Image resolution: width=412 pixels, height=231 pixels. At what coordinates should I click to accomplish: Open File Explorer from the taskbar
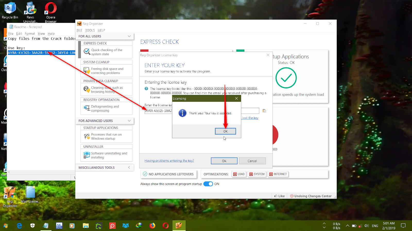[x=85, y=226]
